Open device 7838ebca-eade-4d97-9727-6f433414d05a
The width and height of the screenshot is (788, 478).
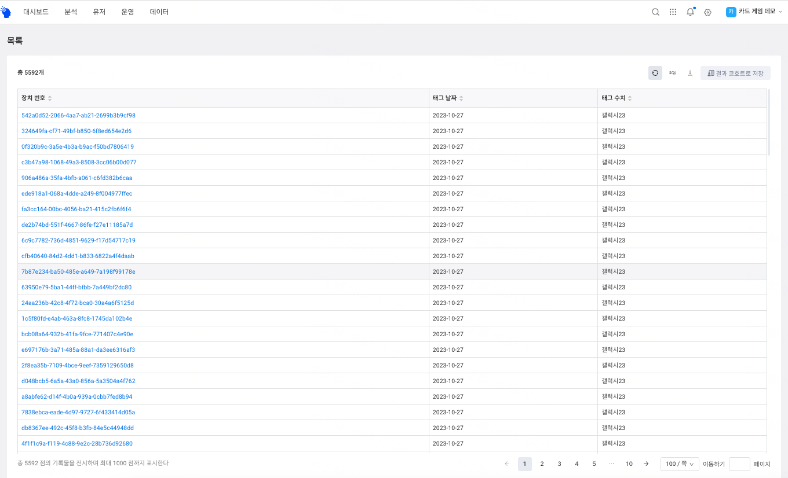coord(78,412)
